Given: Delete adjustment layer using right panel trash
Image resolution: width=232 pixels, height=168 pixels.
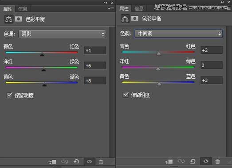Looking at the screenshot, I should click(x=217, y=161).
